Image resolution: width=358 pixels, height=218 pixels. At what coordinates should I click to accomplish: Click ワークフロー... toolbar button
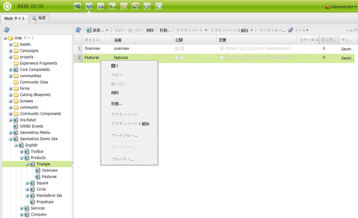tap(272, 30)
